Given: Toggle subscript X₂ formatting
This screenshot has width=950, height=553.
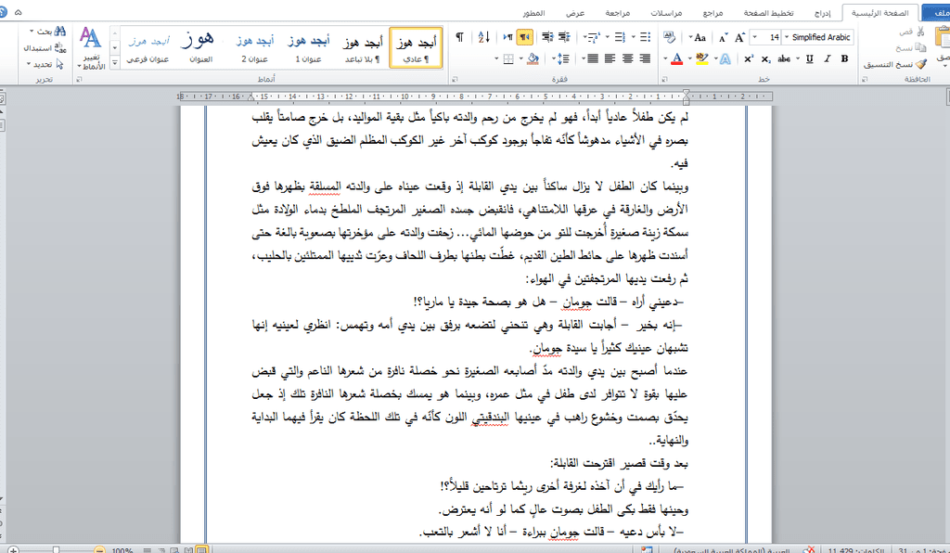Looking at the screenshot, I should point(765,58).
